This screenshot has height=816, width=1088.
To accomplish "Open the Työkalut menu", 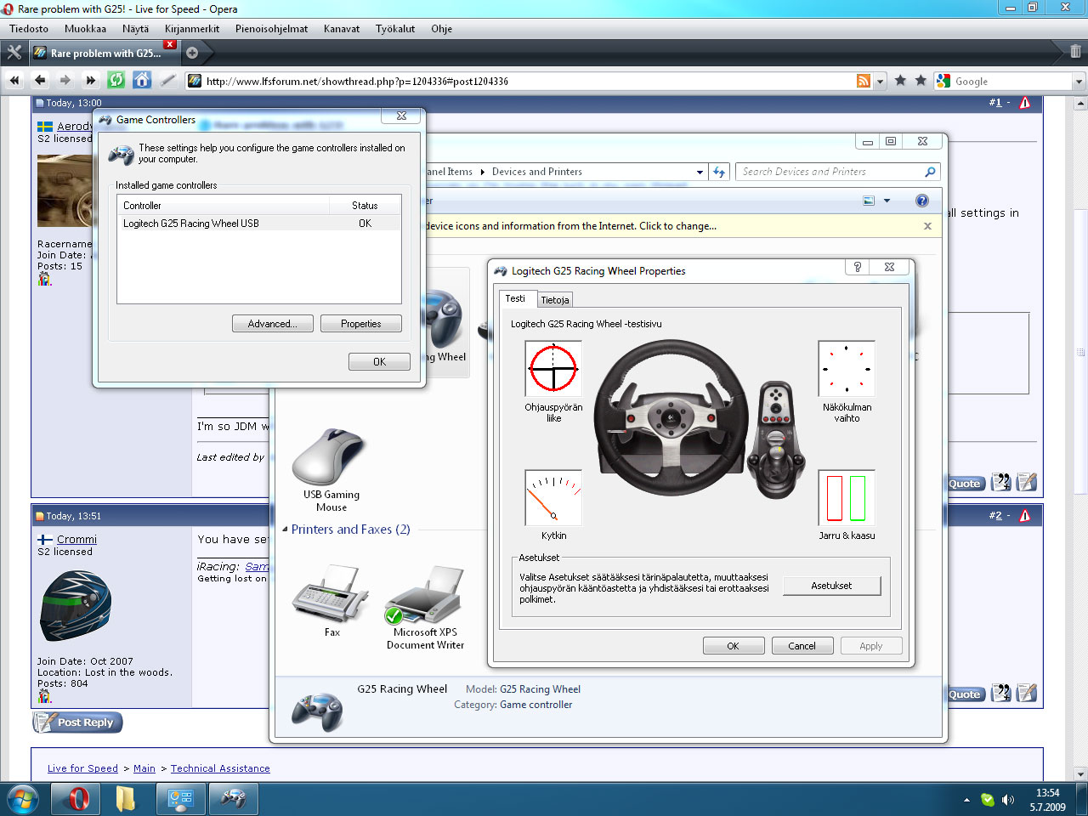I will pos(395,28).
